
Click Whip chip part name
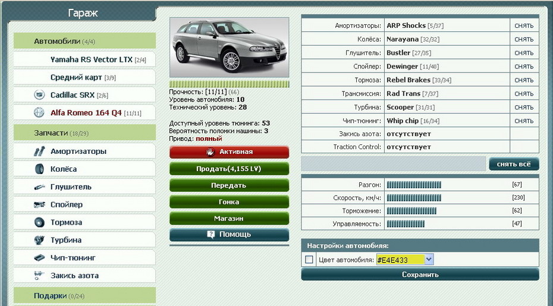(x=403, y=121)
